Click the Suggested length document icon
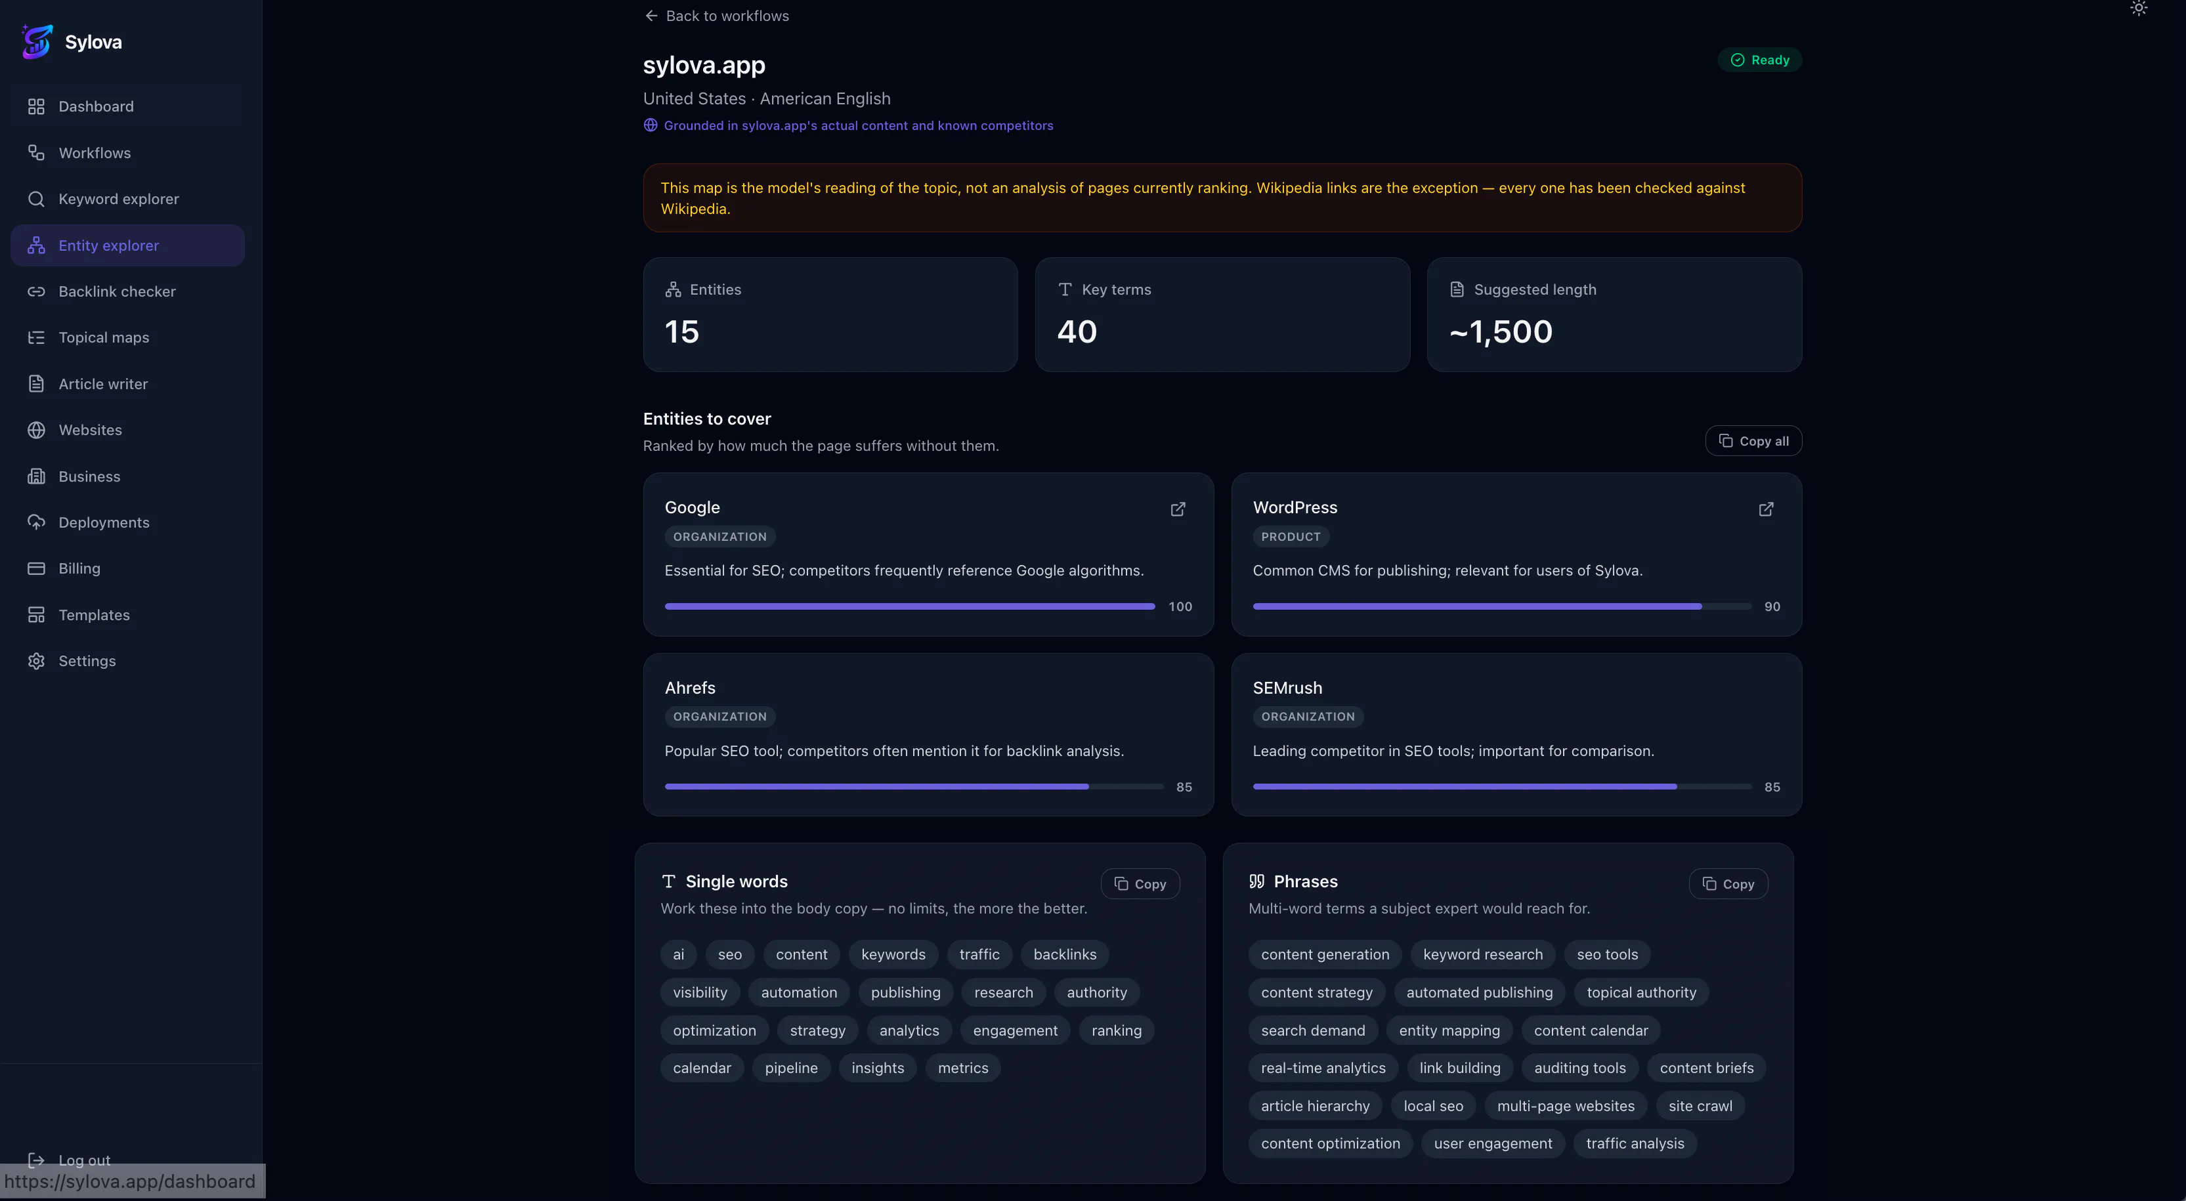 [x=1457, y=289]
